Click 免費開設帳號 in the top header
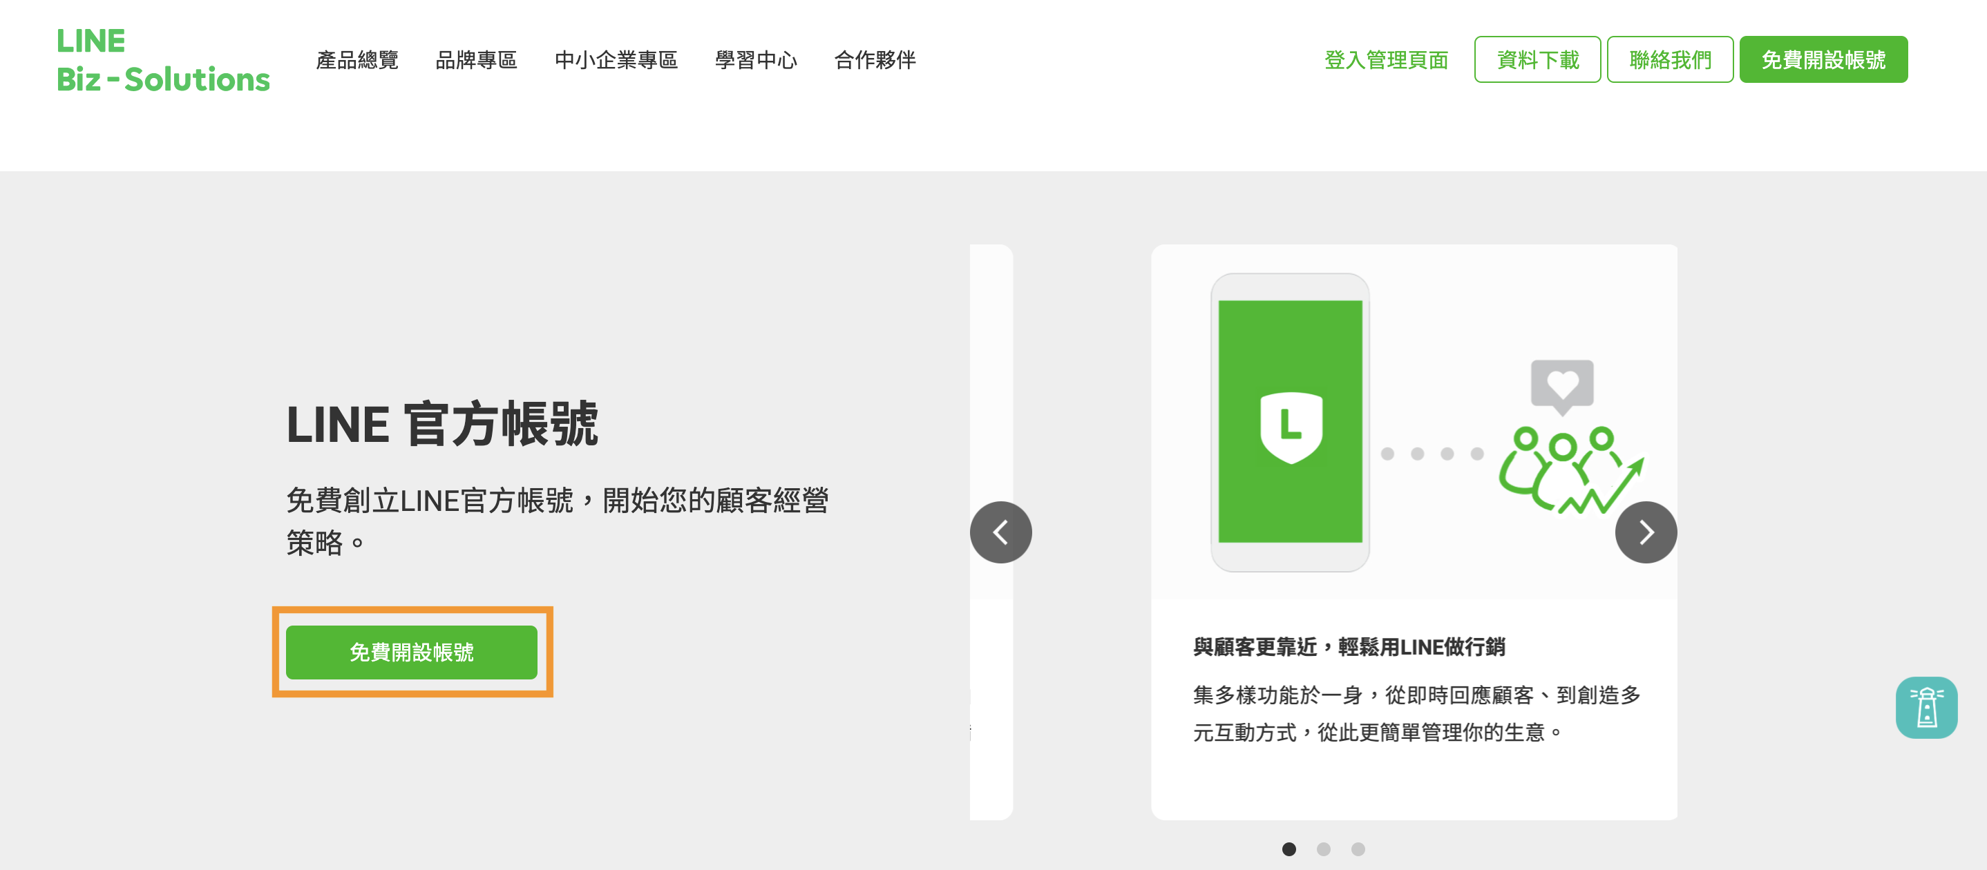 pos(1823,59)
